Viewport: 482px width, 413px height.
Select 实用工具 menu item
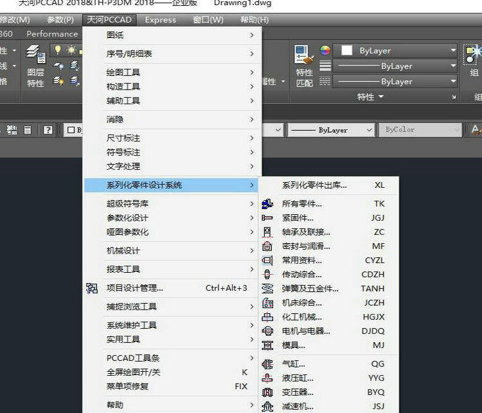click(170, 340)
